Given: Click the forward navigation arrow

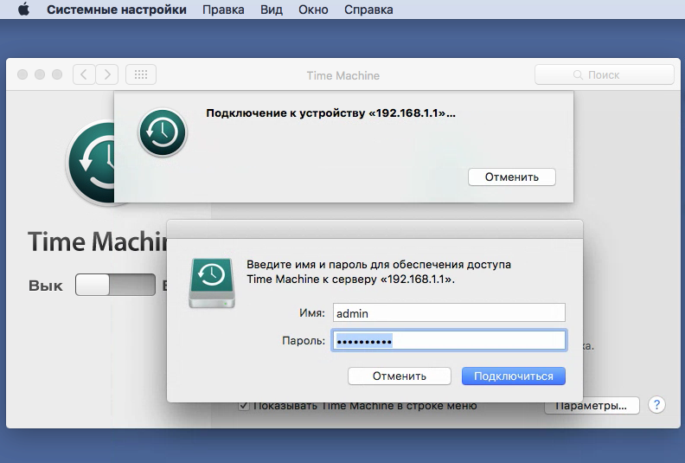Looking at the screenshot, I should pyautogui.click(x=107, y=74).
